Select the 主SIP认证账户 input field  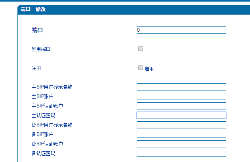point(181,106)
